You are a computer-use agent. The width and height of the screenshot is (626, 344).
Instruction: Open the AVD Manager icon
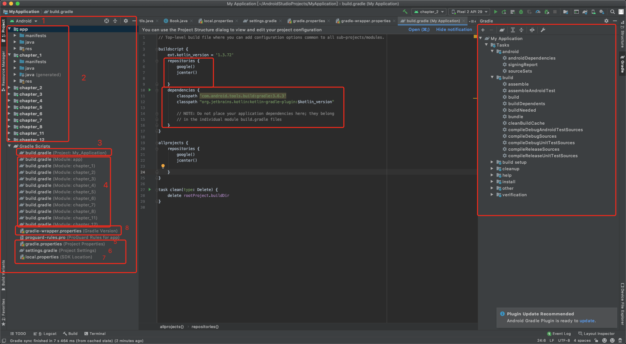(x=593, y=12)
